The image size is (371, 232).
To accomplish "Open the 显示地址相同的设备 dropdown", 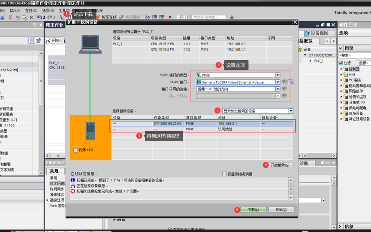I will [291, 111].
